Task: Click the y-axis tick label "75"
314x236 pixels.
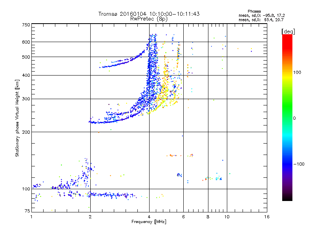Action: tap(27, 211)
